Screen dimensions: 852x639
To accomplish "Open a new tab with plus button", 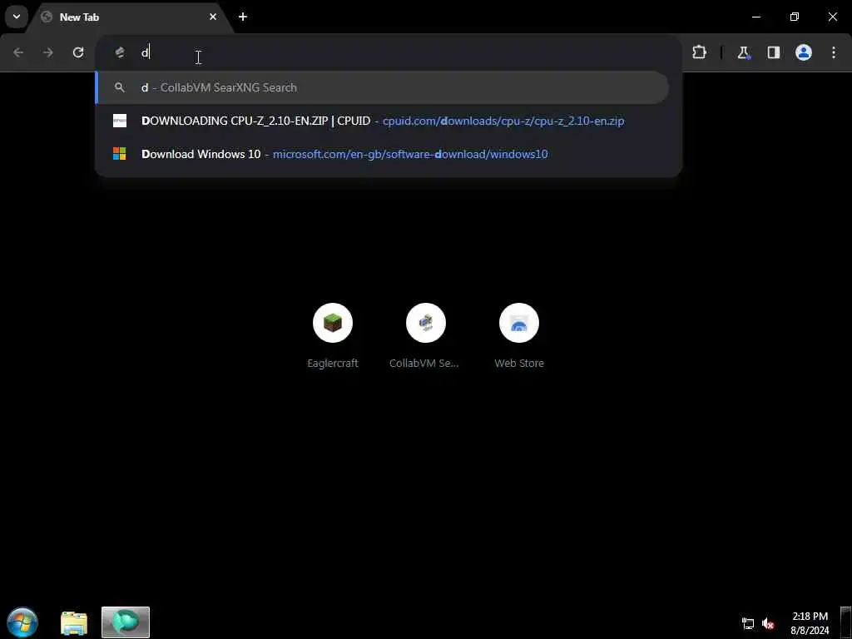I will tap(243, 17).
